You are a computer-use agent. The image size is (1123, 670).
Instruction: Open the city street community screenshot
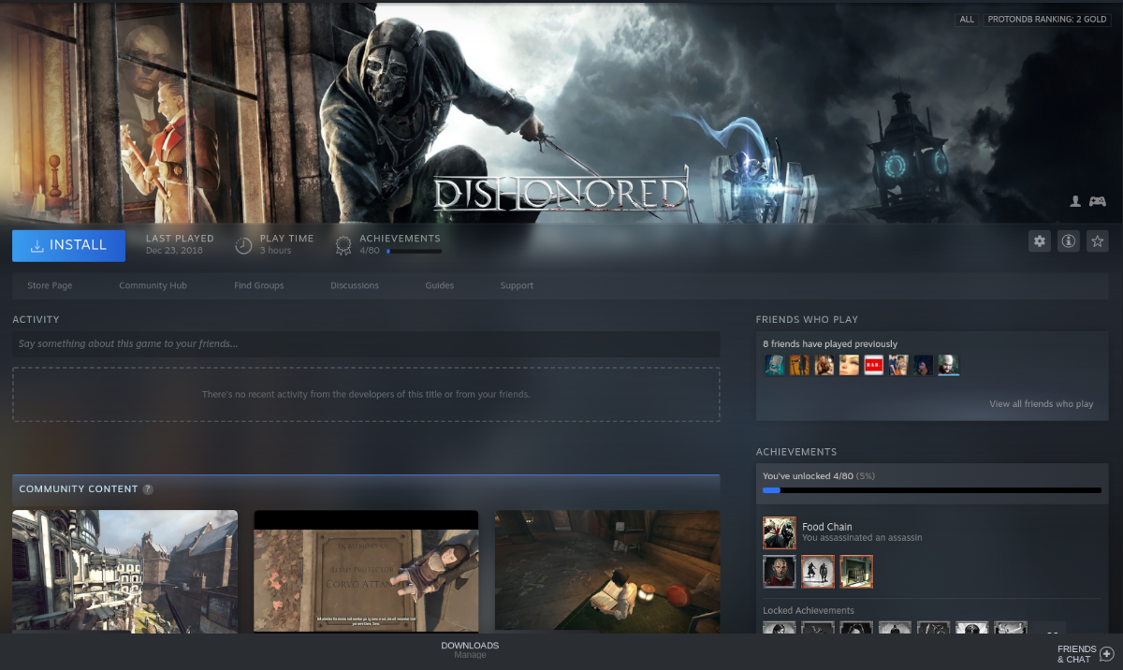click(124, 572)
